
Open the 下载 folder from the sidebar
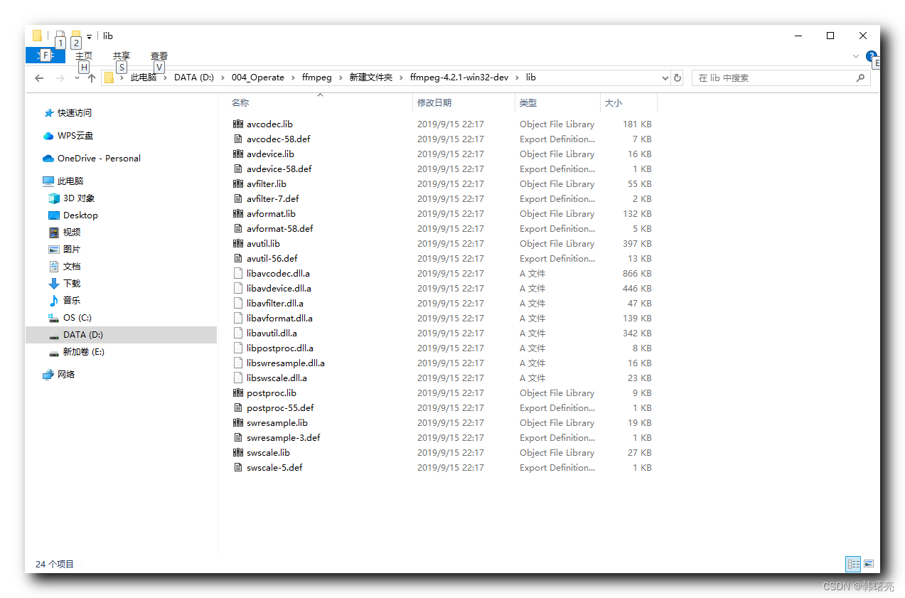70,283
